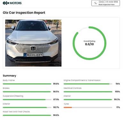Click the Book Inspection Now button
Screen dimensions: 128x120
coord(106,3)
